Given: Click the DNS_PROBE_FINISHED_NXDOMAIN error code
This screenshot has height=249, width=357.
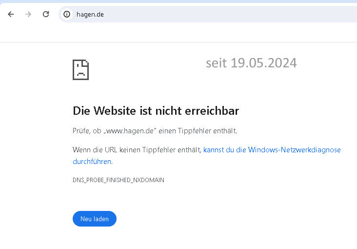Looking at the screenshot, I should 119,180.
